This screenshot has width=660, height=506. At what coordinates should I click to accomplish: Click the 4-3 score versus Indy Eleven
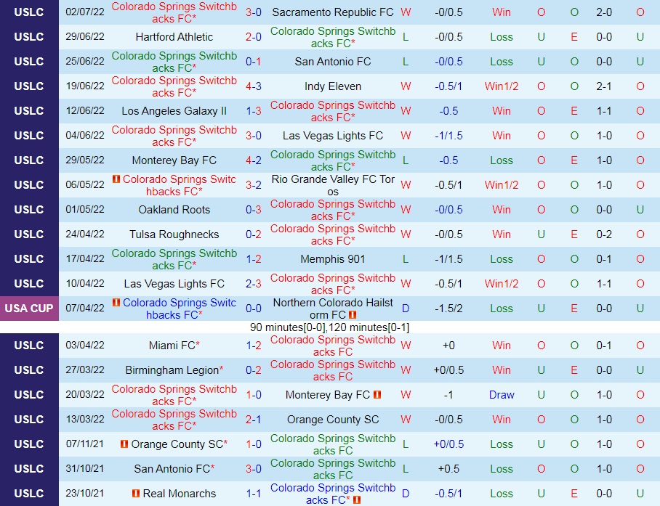point(254,86)
